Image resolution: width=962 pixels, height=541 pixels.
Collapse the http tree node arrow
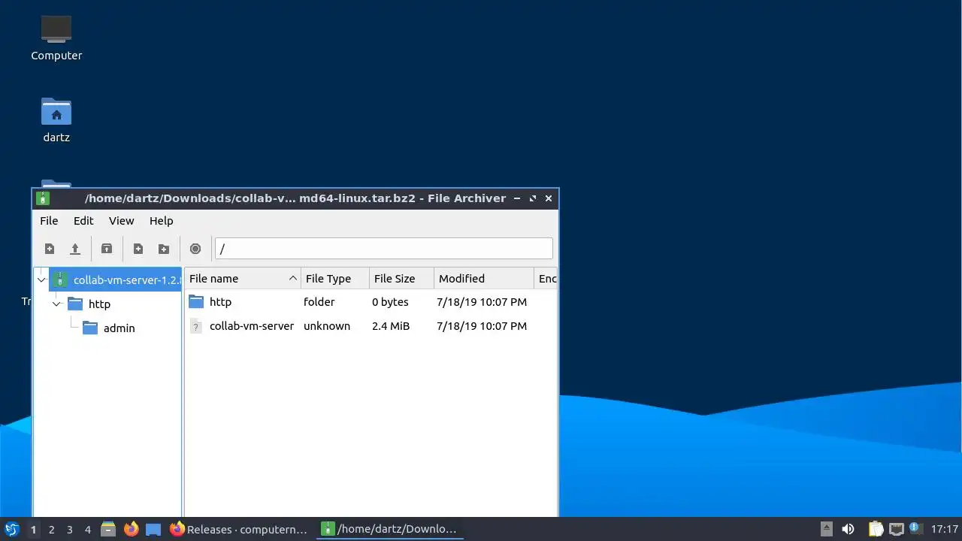point(56,304)
